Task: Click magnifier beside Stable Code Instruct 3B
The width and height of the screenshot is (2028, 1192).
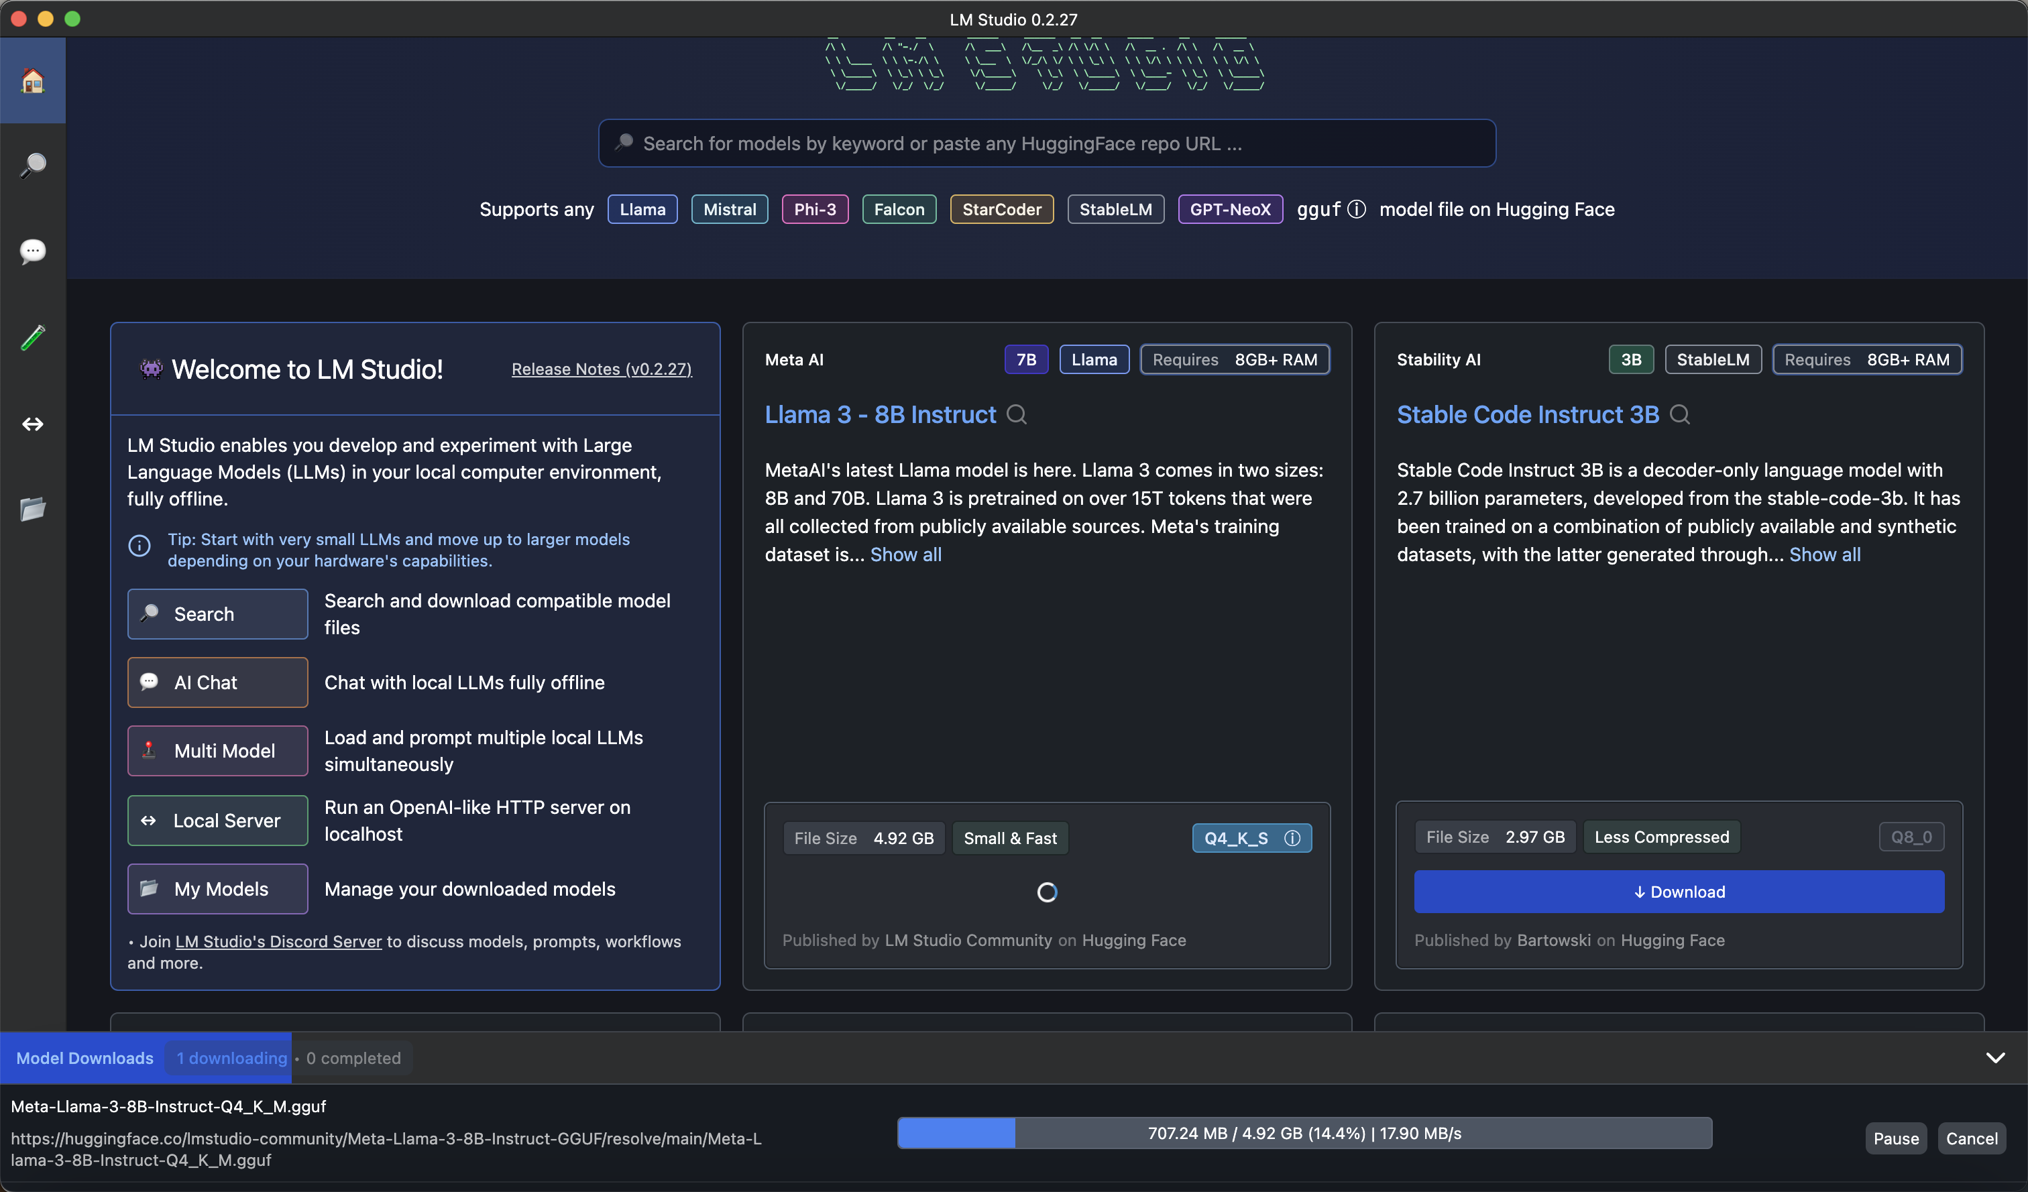Action: click(x=1679, y=414)
